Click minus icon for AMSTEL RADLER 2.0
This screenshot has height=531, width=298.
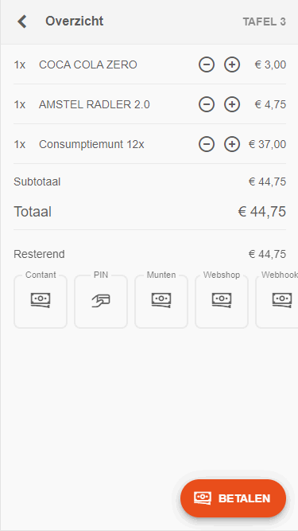(207, 104)
